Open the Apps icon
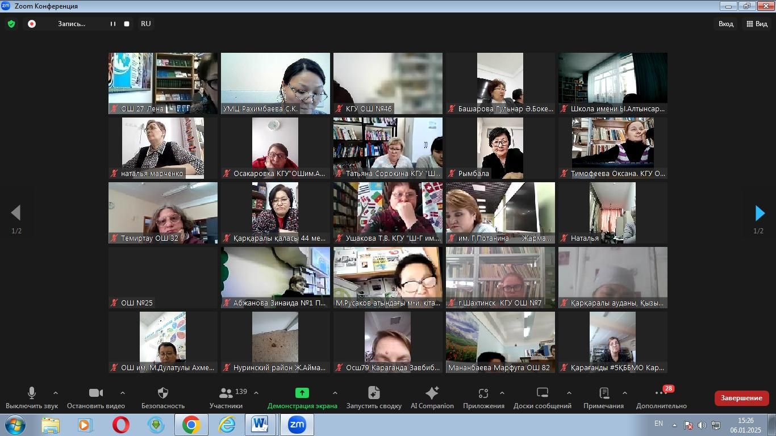Screen dimensions: 776x436 [483, 393]
